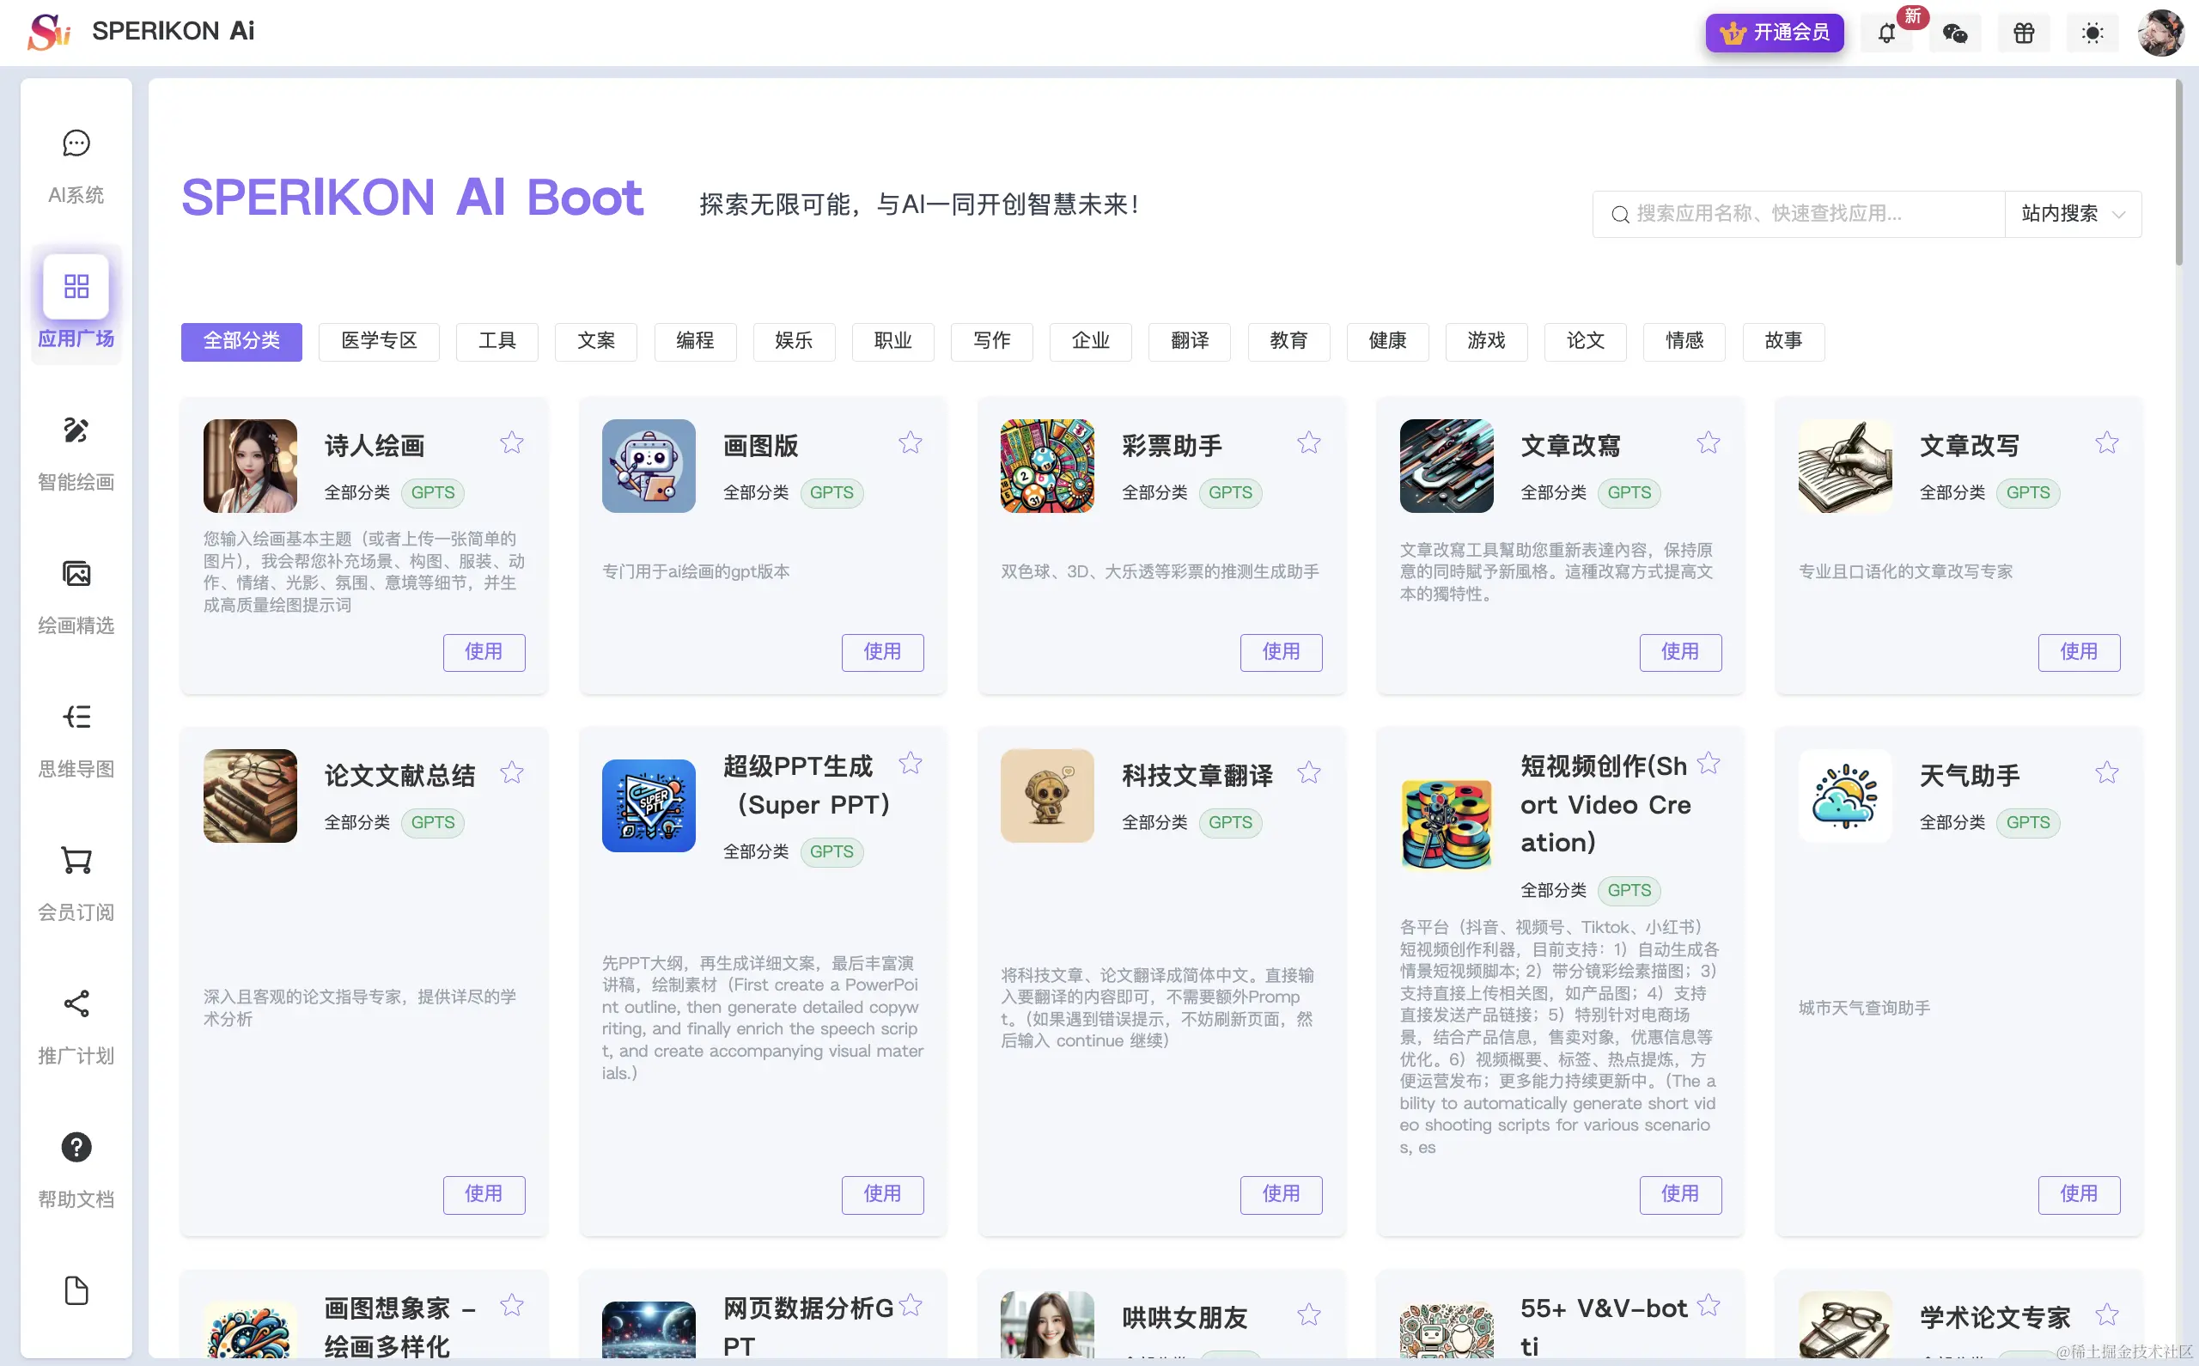Select the 医学专区 category tab
This screenshot has height=1366, width=2199.
[379, 340]
